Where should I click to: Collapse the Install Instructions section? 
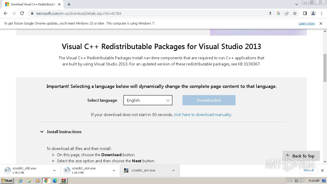click(x=42, y=132)
